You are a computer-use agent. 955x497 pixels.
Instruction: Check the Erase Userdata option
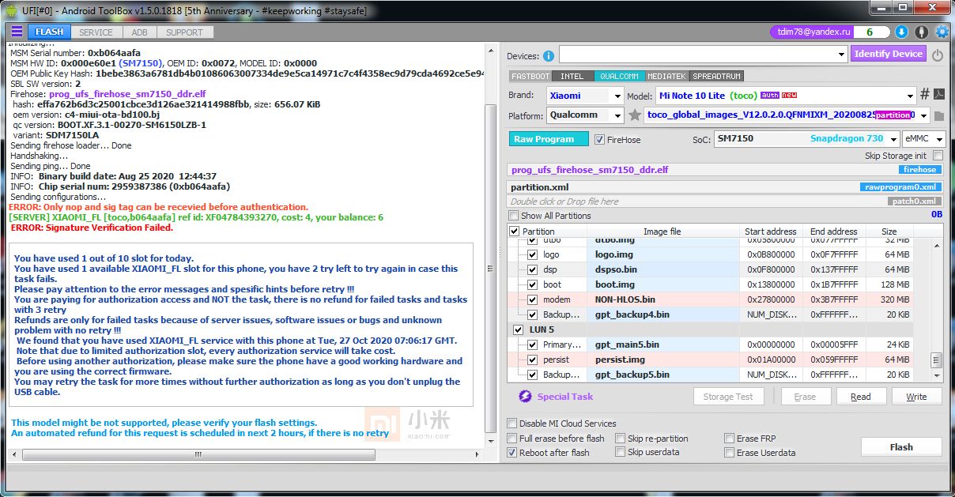[x=730, y=453]
